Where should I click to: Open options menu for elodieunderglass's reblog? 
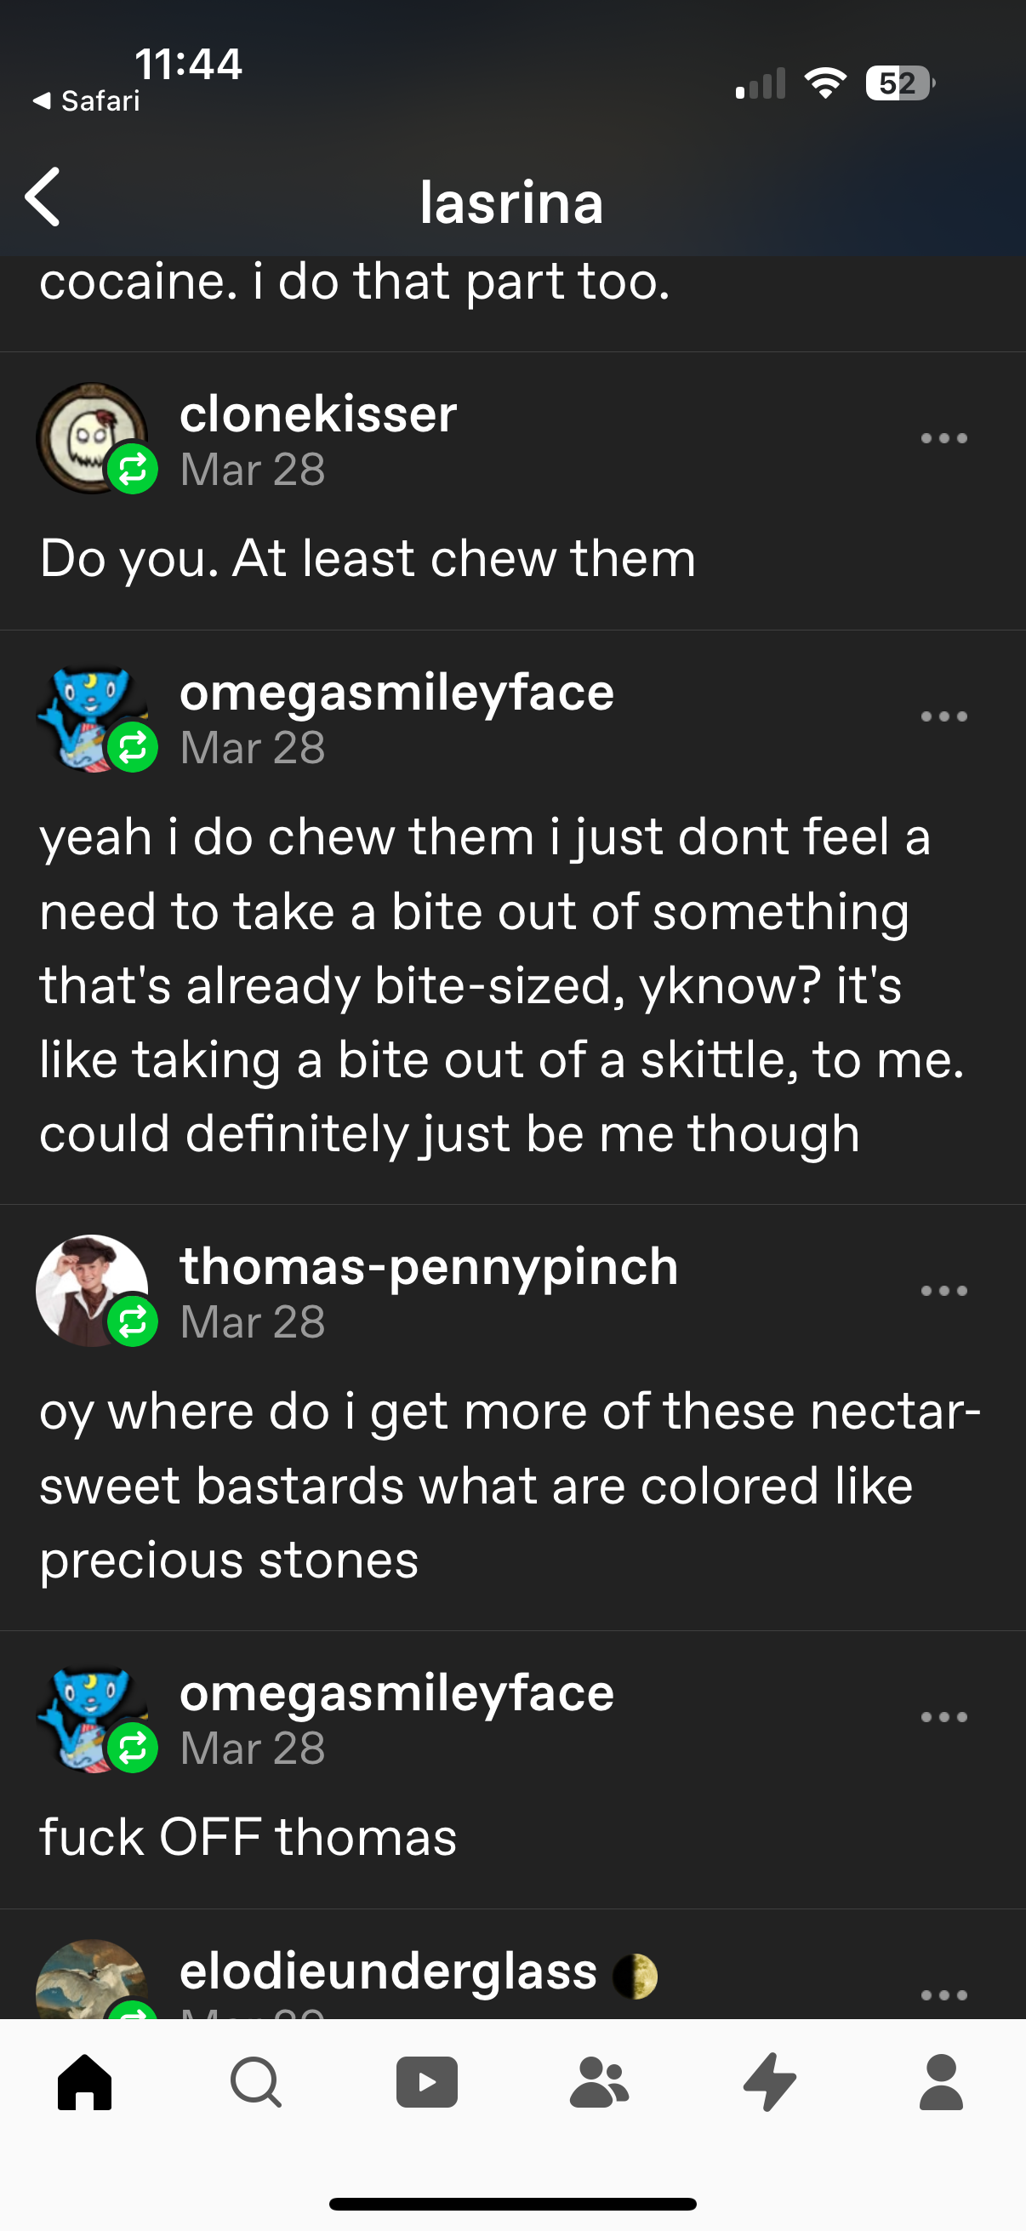943,1994
